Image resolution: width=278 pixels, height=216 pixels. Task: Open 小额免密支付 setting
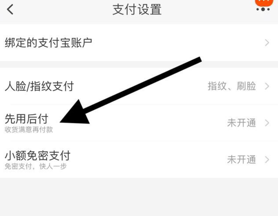click(x=139, y=160)
